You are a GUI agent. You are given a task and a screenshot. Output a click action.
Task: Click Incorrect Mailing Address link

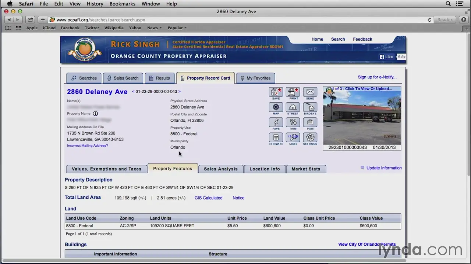point(88,146)
